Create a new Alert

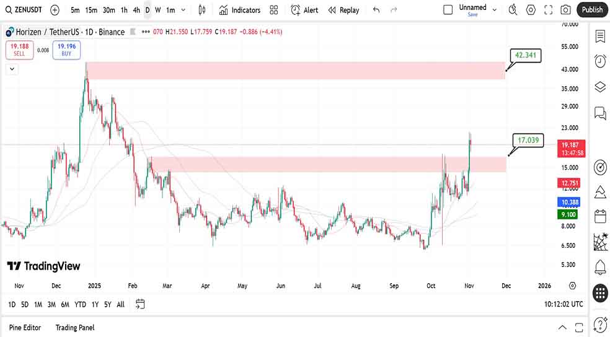[x=304, y=10]
